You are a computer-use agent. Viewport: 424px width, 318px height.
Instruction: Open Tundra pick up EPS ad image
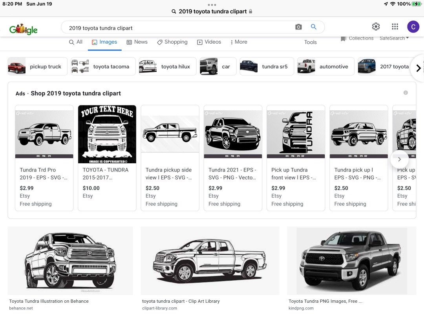click(359, 134)
